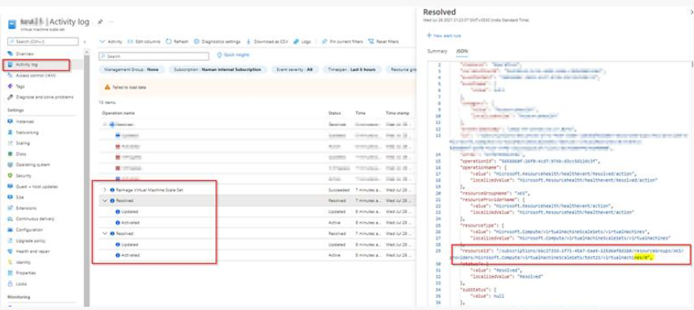Click the Upgrade policy icon
This screenshot has height=310, width=694.
pos(10,241)
